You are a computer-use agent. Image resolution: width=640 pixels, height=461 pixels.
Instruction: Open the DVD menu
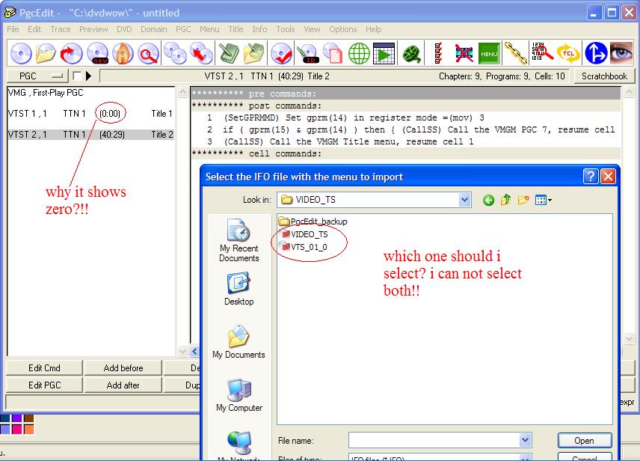[124, 29]
